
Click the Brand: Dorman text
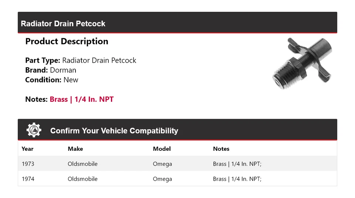(51, 70)
